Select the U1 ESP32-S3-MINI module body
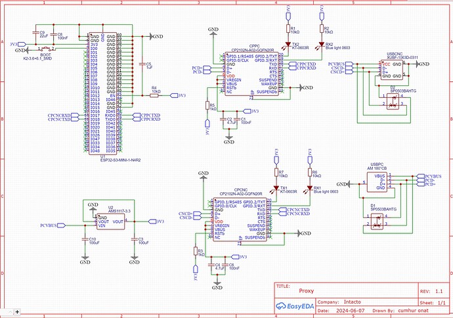The image size is (453, 318). [x=102, y=94]
